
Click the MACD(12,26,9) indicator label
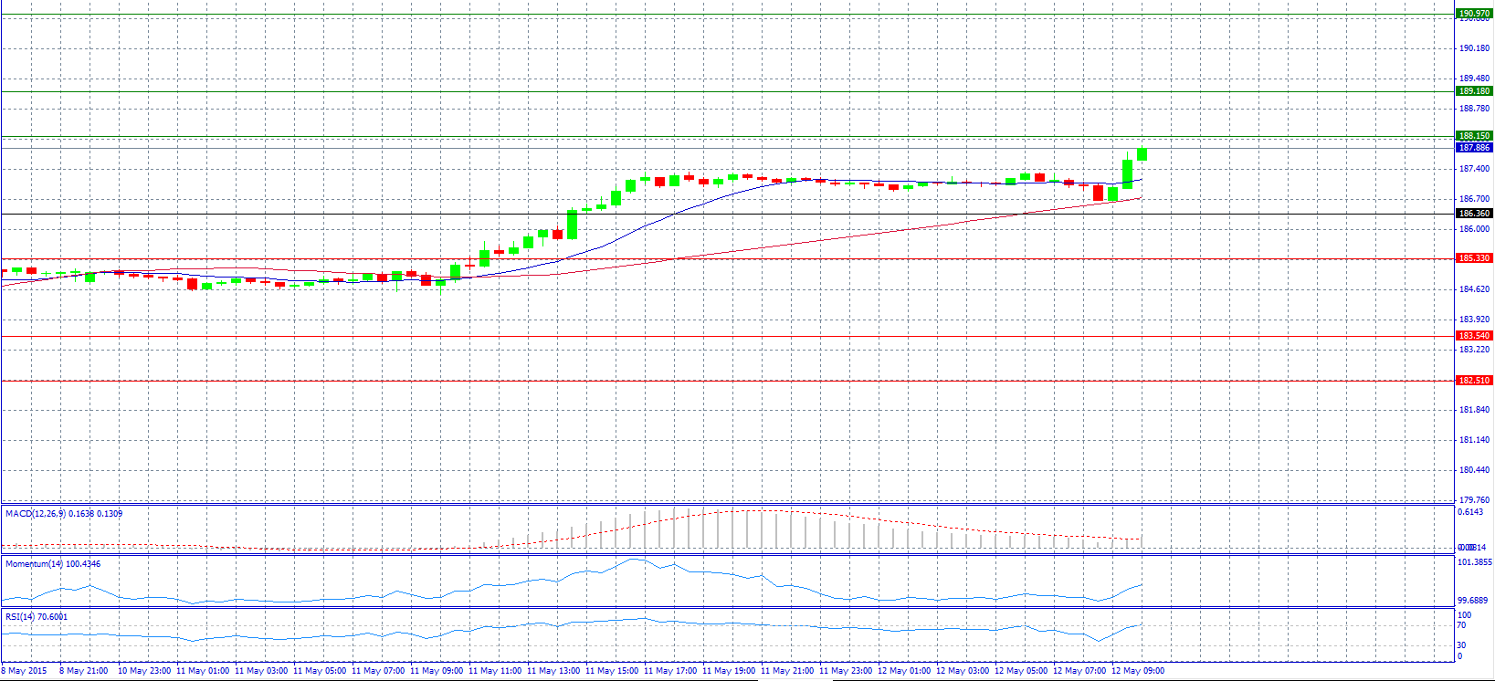(64, 514)
